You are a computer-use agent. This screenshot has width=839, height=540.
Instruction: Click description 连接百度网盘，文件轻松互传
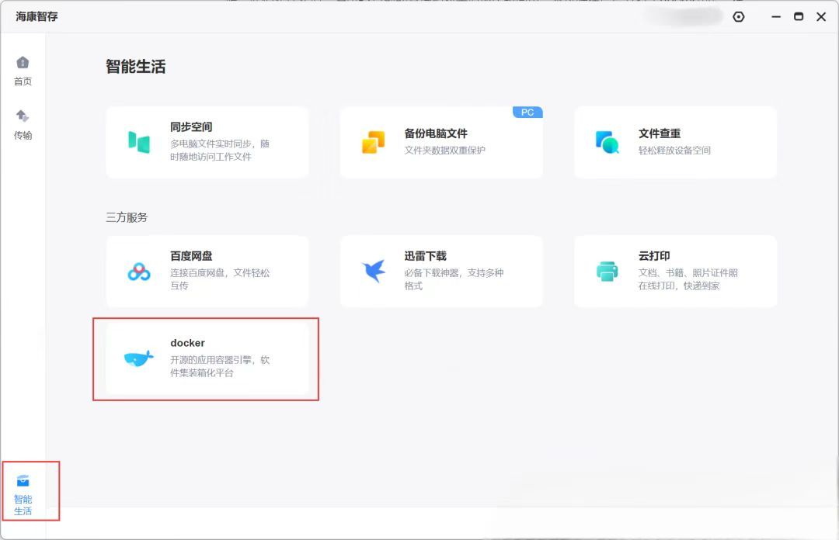(220, 279)
